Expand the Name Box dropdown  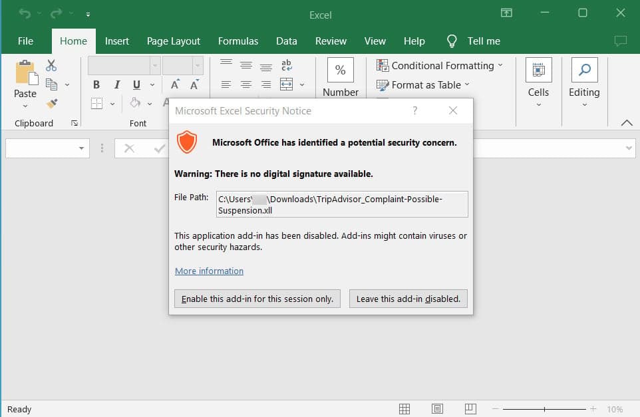pyautogui.click(x=82, y=148)
